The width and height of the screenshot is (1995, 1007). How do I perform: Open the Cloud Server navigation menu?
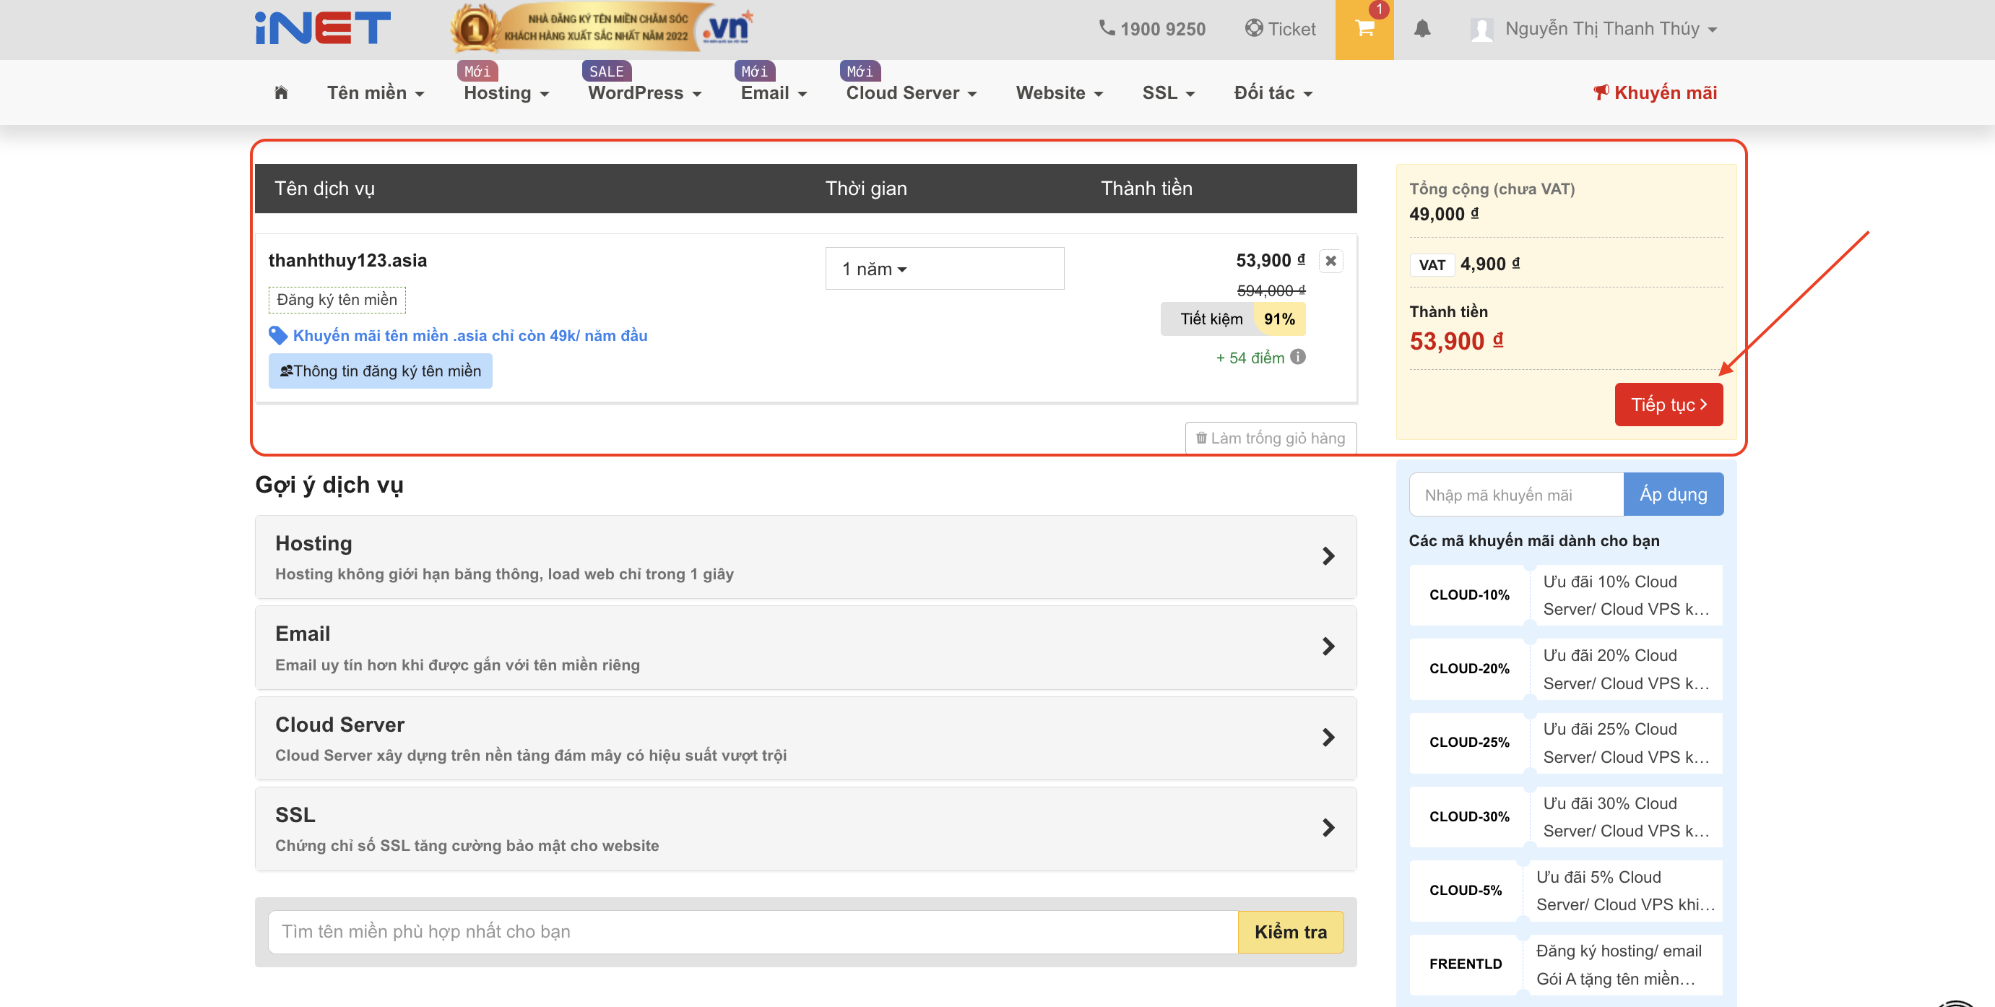tap(912, 93)
